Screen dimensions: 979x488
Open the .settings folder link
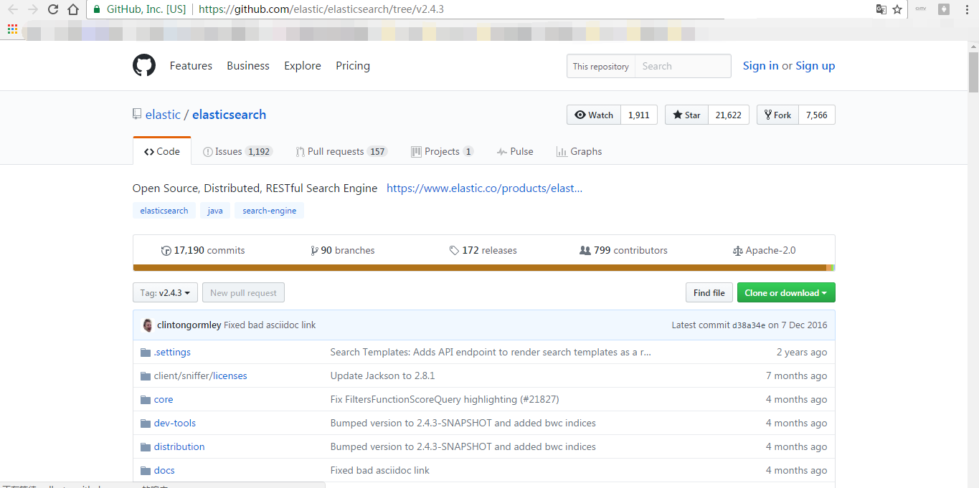(172, 353)
